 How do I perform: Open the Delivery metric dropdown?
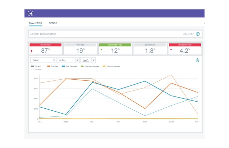pos(43,60)
